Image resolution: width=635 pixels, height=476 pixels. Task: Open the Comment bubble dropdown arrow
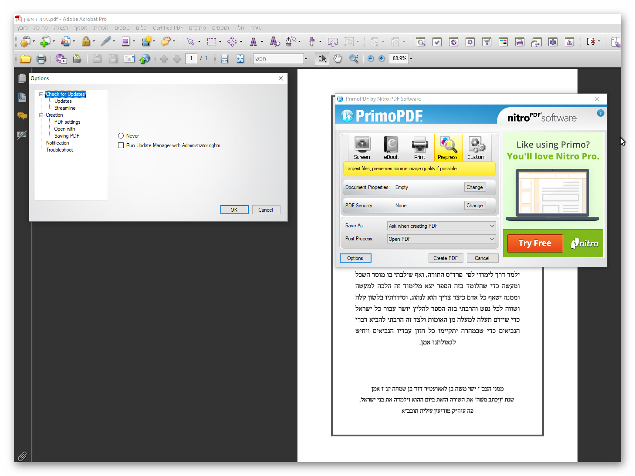pyautogui.click(x=174, y=42)
